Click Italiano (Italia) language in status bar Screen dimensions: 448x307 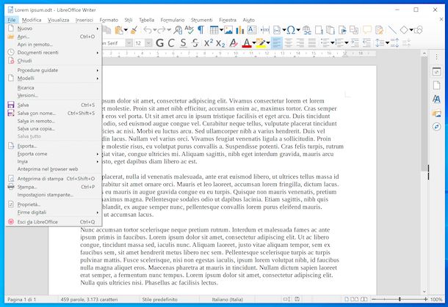(228, 299)
